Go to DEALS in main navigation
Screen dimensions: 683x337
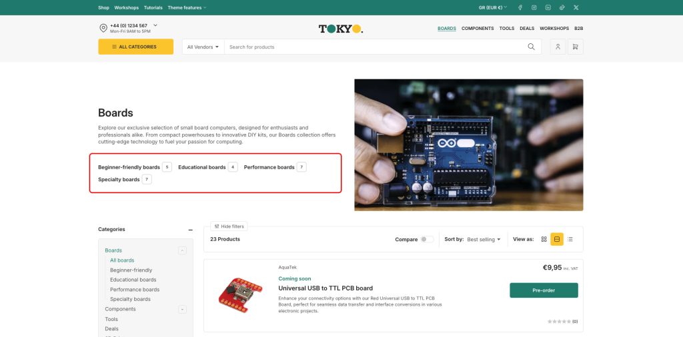[527, 28]
